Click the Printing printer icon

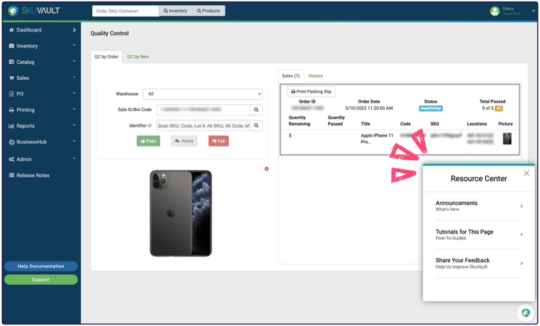coord(12,110)
